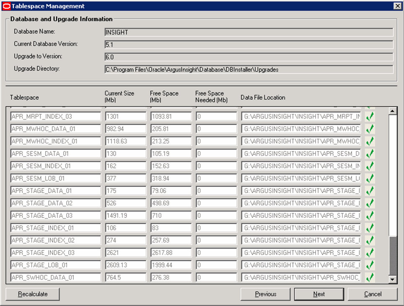Viewport: 404px width, 306px height.
Task: Click the Free Space Needed (Mb) header
Action: point(211,97)
